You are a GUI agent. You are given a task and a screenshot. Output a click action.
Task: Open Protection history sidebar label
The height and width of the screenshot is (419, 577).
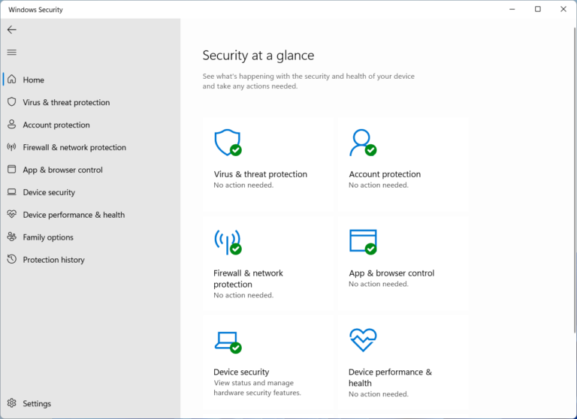pyautogui.click(x=54, y=260)
